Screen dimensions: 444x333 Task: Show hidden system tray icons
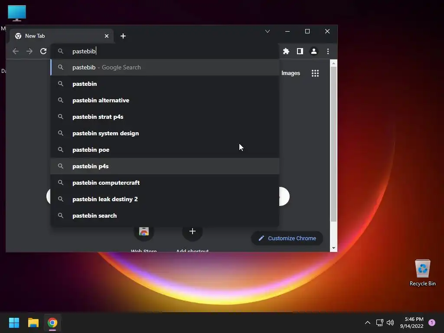(x=368, y=323)
